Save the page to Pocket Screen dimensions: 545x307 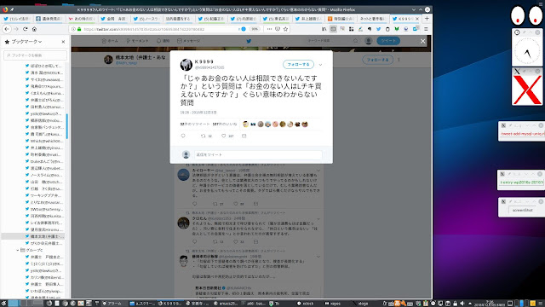[x=278, y=29]
